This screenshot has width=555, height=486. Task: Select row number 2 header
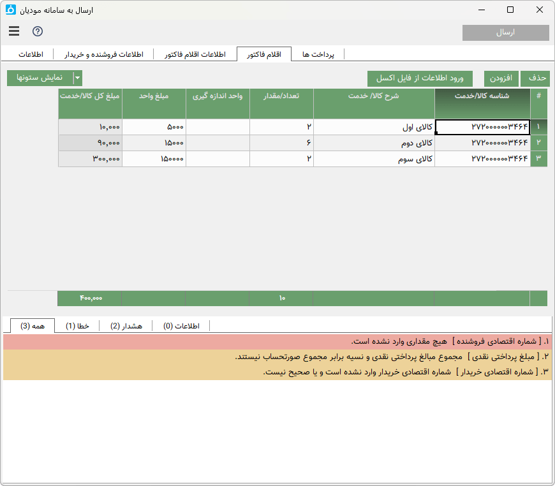pyautogui.click(x=538, y=142)
